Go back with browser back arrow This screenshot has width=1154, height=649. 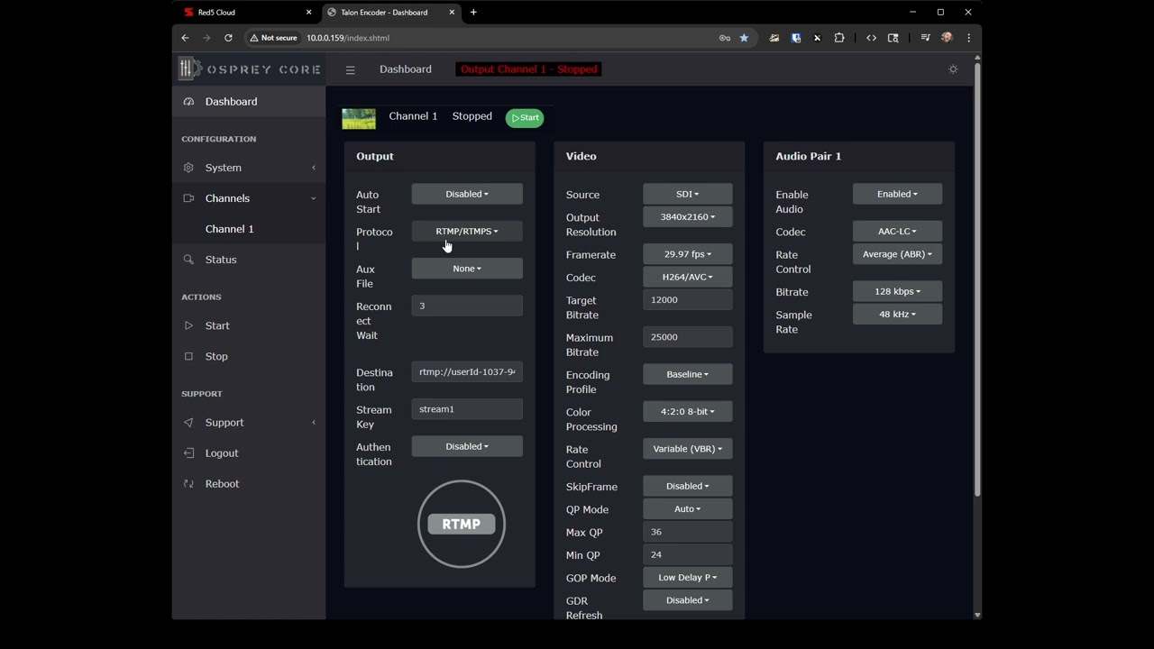pyautogui.click(x=185, y=38)
